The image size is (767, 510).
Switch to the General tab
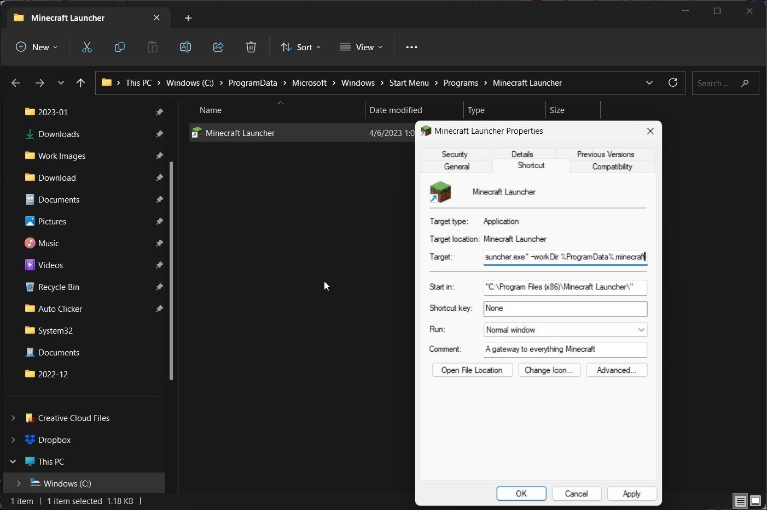tap(457, 167)
